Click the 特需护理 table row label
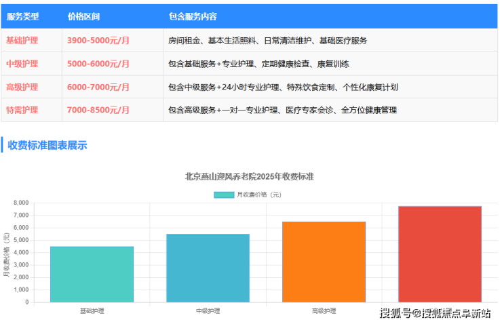This screenshot has height=324, width=502. [22, 110]
